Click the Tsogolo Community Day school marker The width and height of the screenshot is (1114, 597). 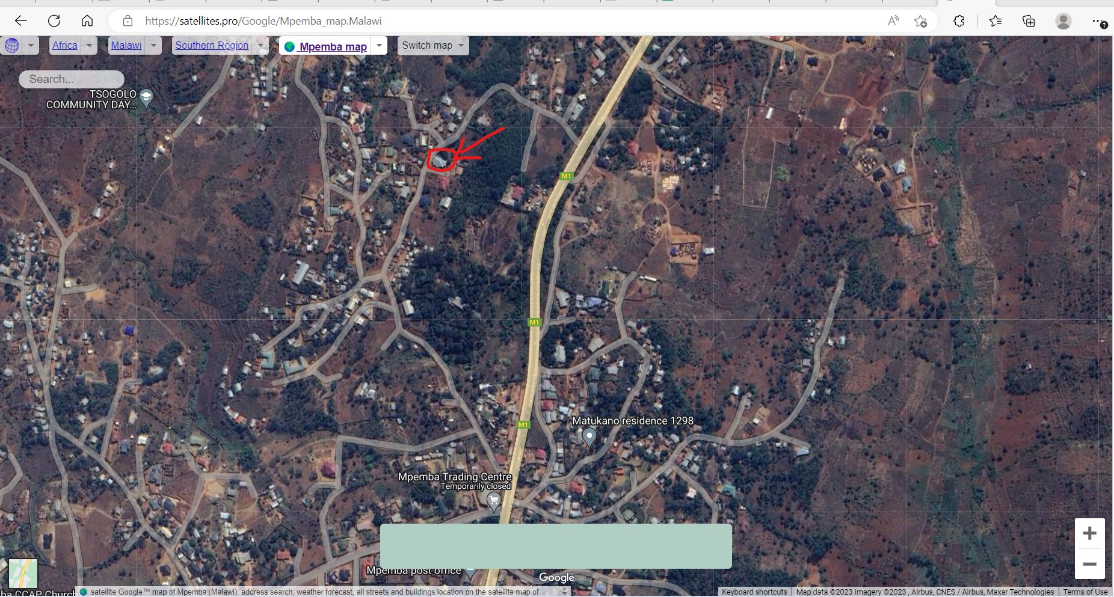[146, 97]
